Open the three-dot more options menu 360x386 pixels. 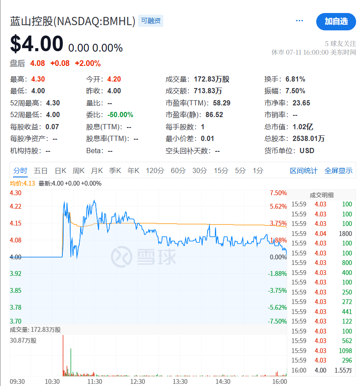pyautogui.click(x=299, y=21)
